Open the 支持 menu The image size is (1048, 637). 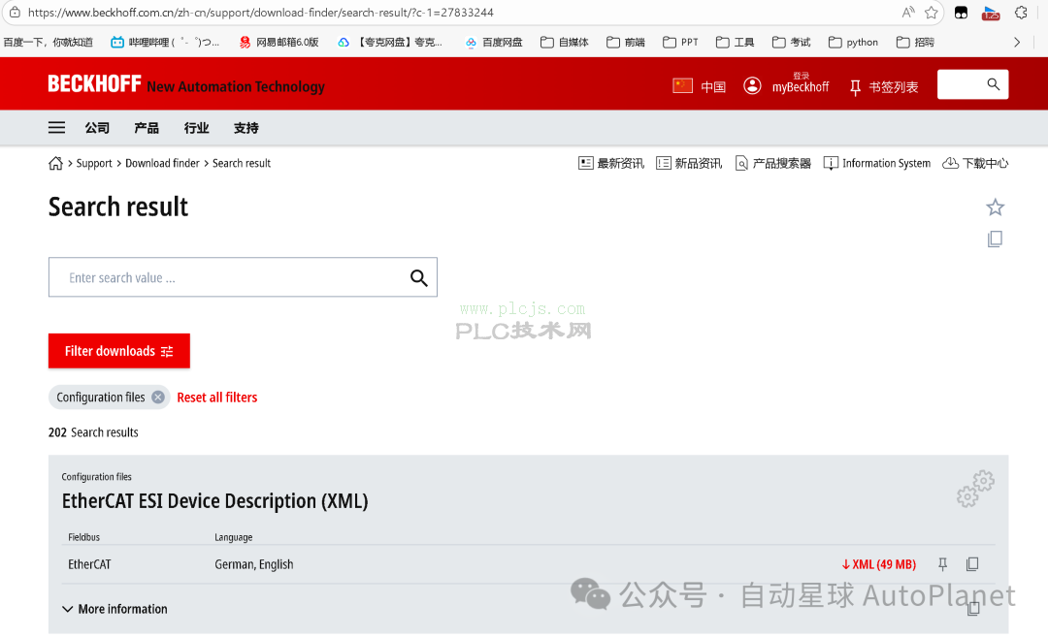point(246,128)
